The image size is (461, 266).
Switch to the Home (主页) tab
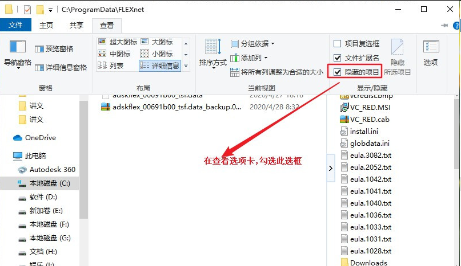[x=46, y=26]
